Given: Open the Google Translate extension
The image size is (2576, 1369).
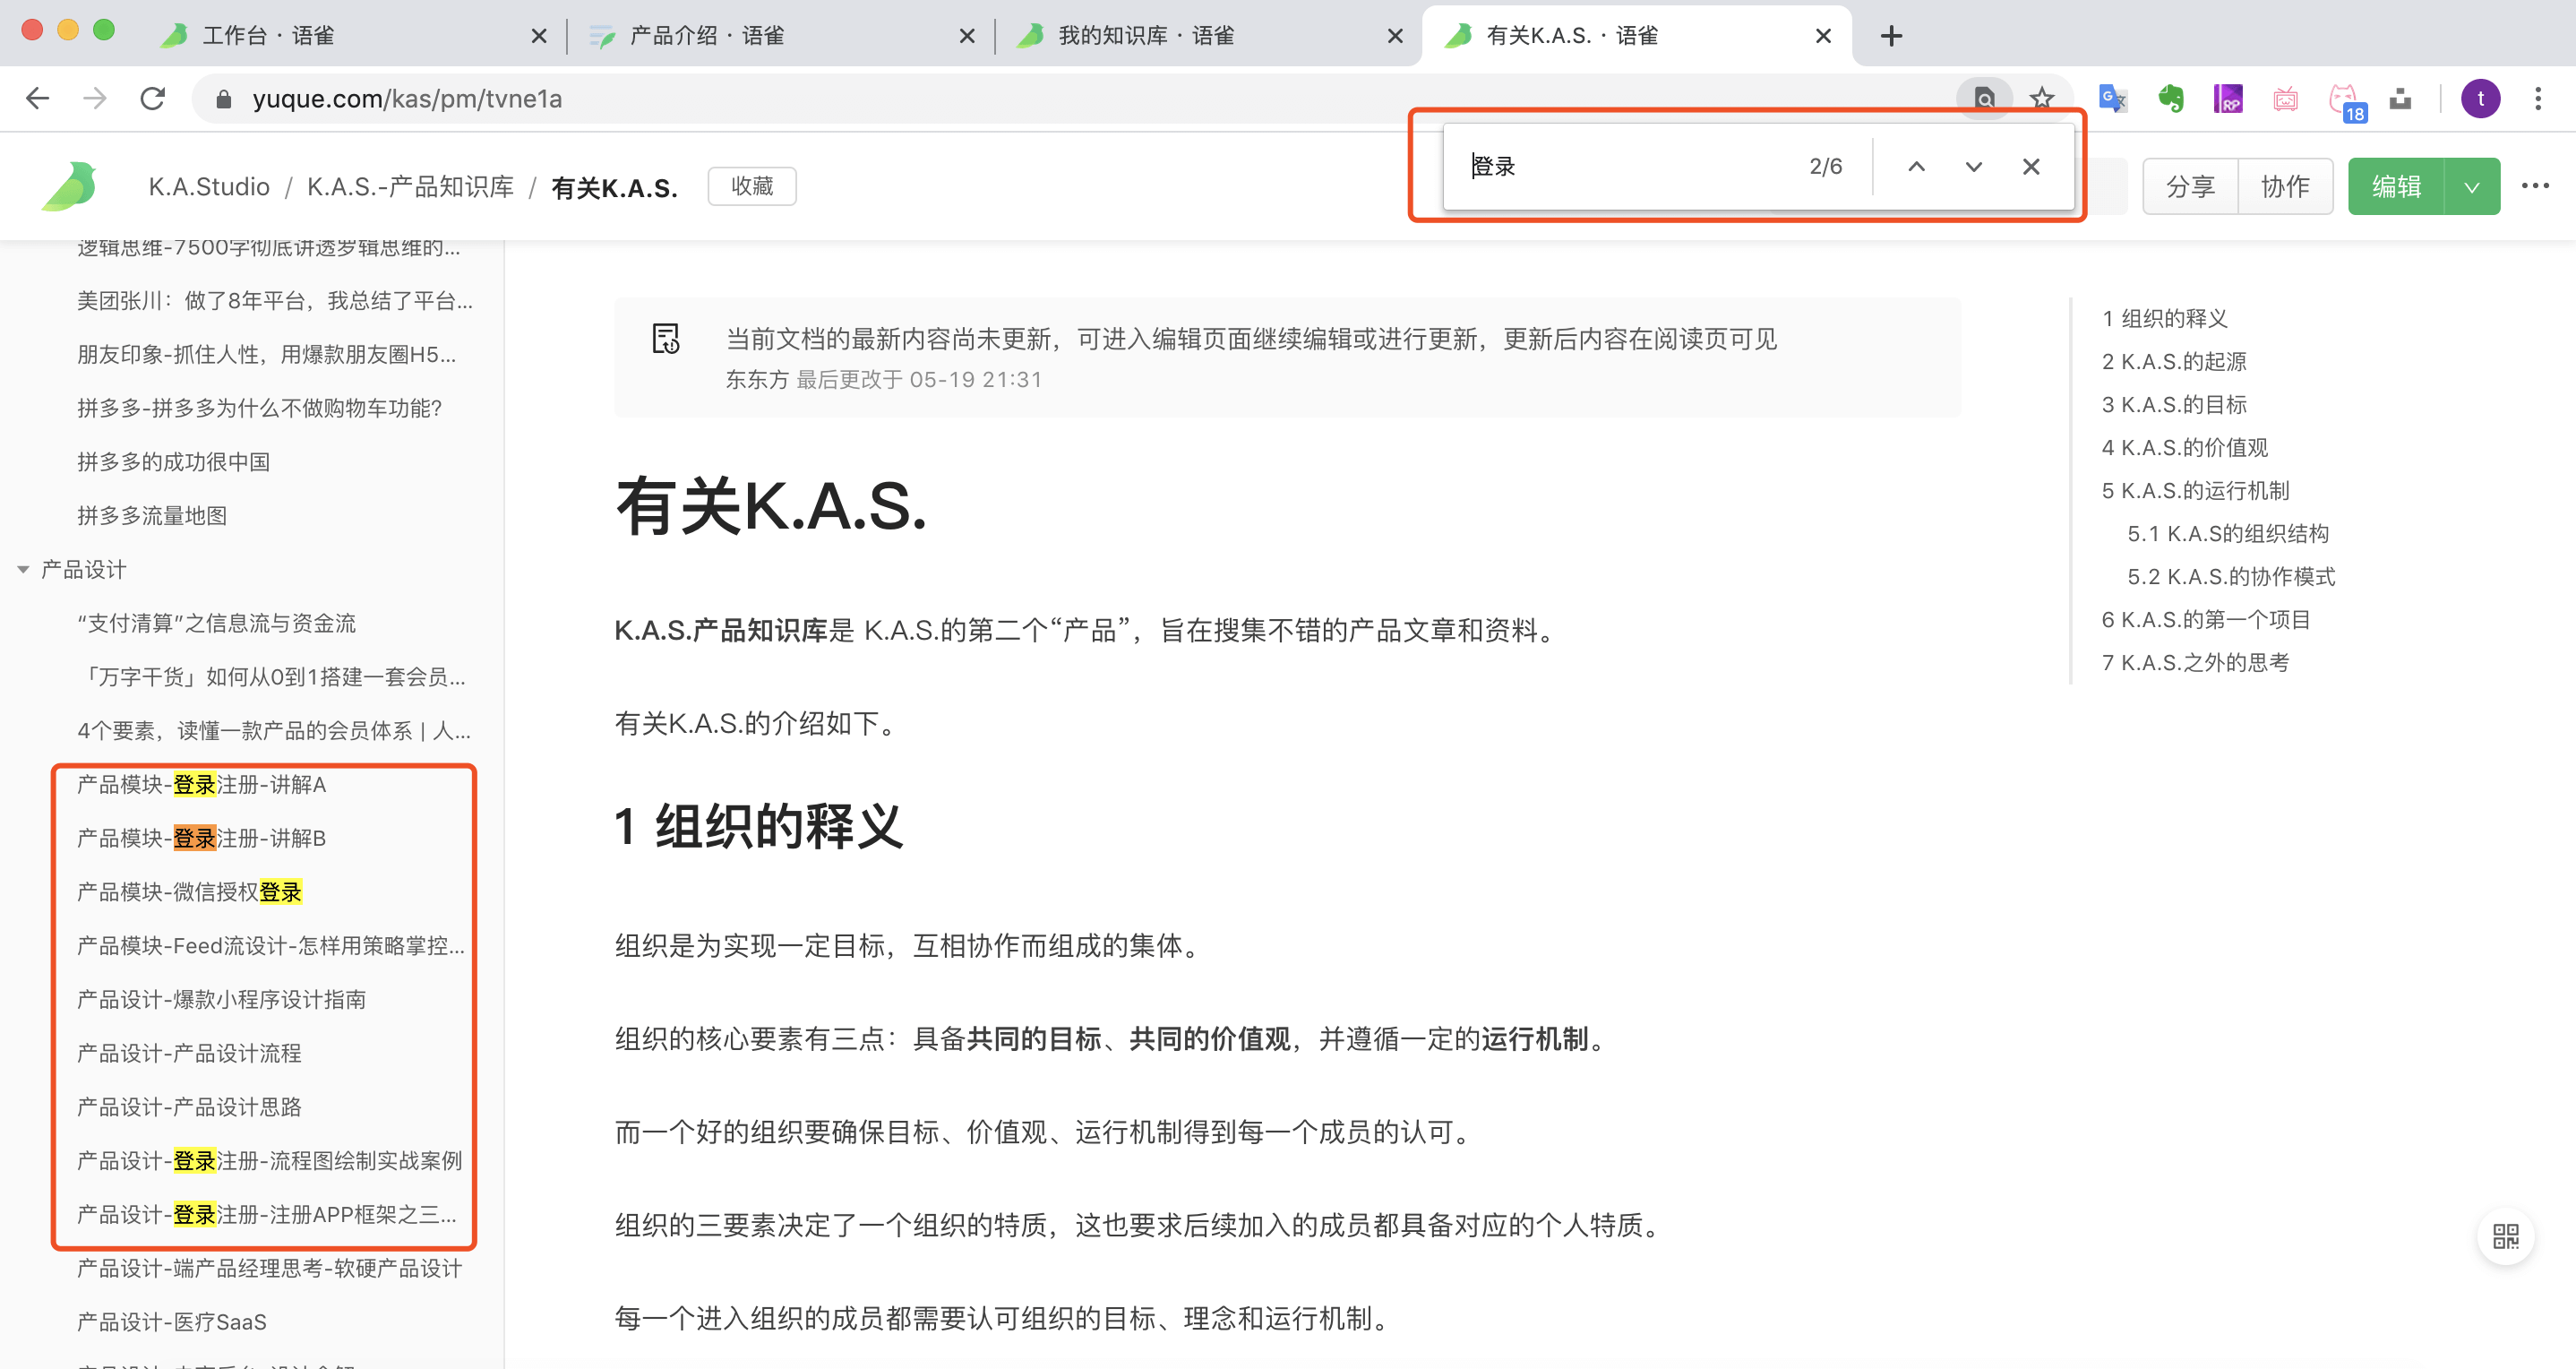Looking at the screenshot, I should coord(2112,98).
